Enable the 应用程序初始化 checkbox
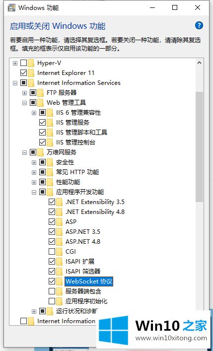The height and width of the screenshot is (351, 213). (x=52, y=301)
